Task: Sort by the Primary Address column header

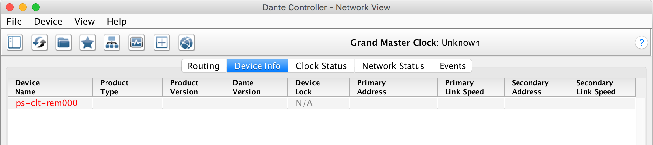Action: pyautogui.click(x=393, y=87)
